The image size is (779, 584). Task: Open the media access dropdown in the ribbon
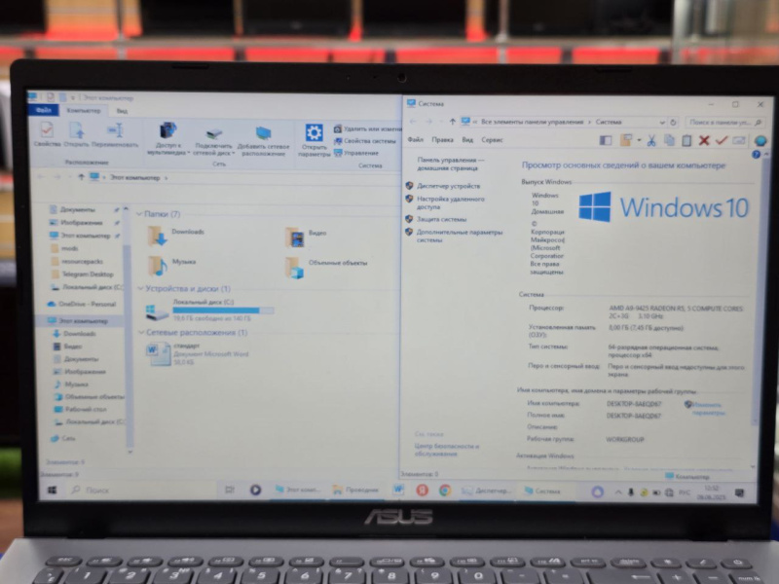(167, 138)
